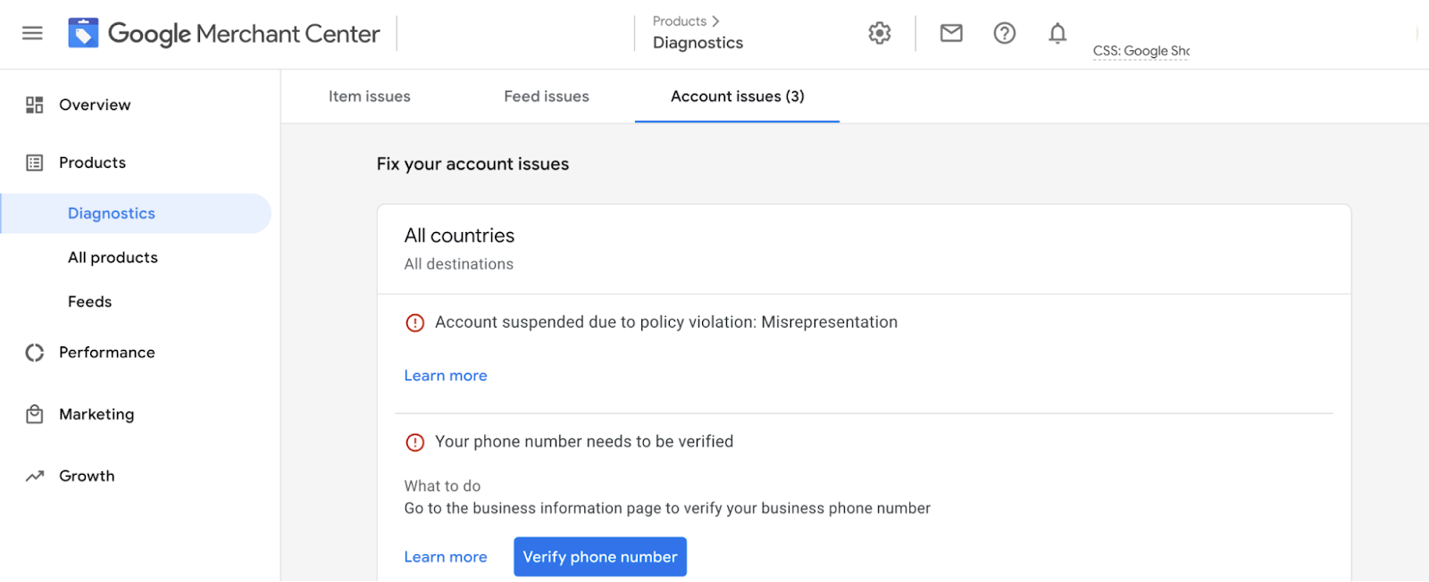The height and width of the screenshot is (582, 1429).
Task: Open Learn more beside Verify phone number
Action: click(446, 557)
